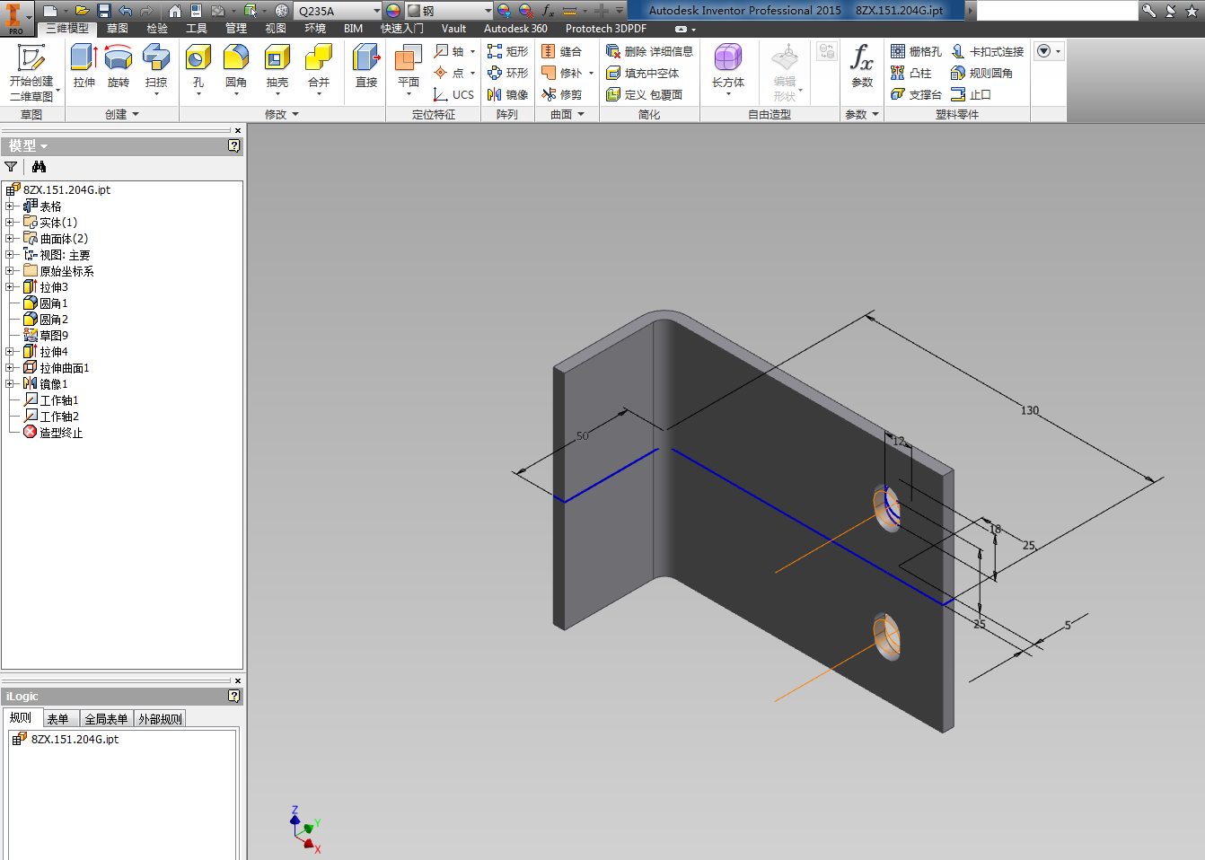Select the Fillet (圆角) tool
Image resolution: width=1205 pixels, height=860 pixels.
[236, 68]
